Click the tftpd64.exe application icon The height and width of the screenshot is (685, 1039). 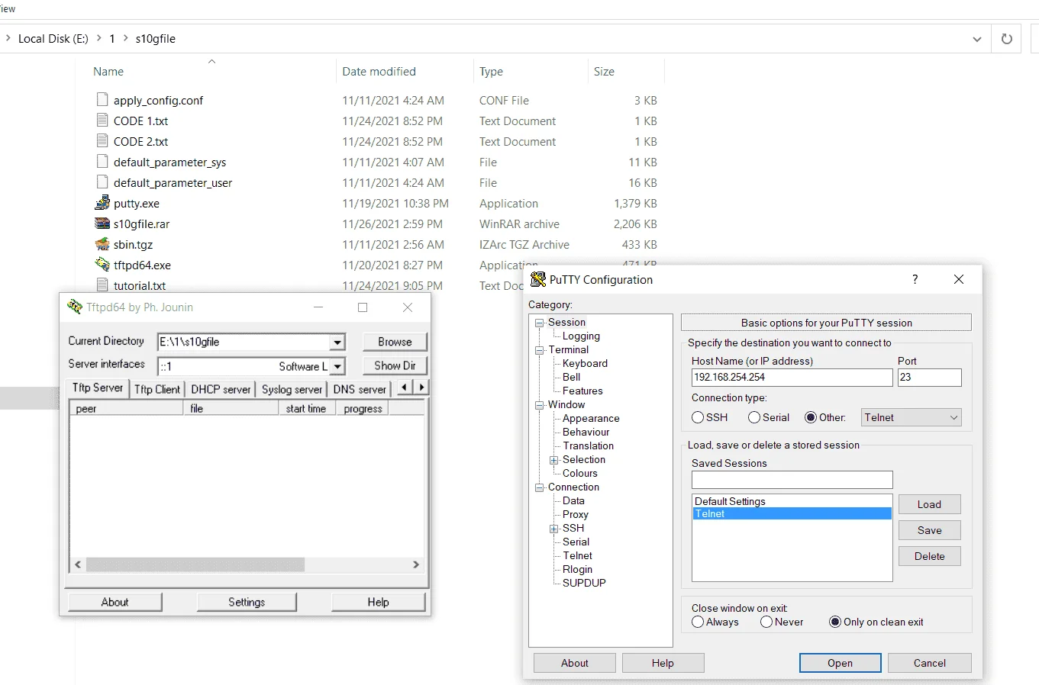[x=102, y=264]
